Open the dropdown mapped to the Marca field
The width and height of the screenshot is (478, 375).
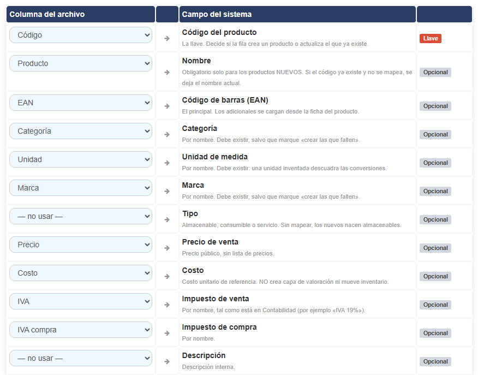tap(81, 188)
